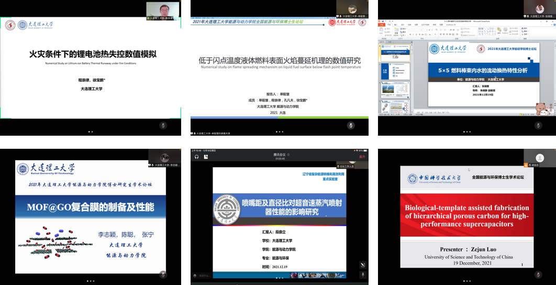556x285 pixels.
Task: Select fourth slide thumbnail in PowerPoint pane
Action: (395, 106)
